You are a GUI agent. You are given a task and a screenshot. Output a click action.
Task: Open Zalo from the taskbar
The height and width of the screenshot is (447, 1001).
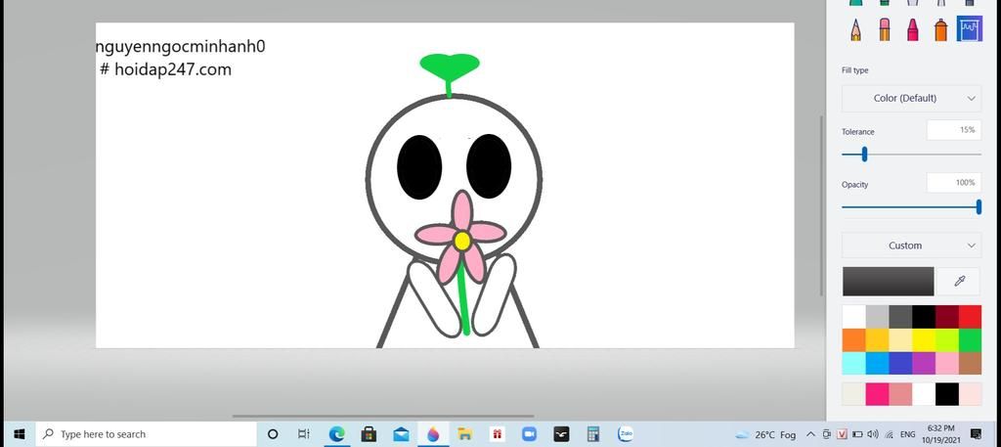pos(626,434)
